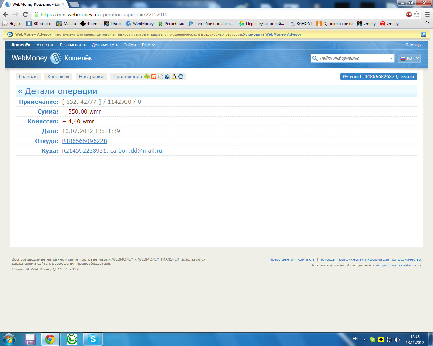Show hidden system tray icons
433x346 pixels.
point(364,340)
